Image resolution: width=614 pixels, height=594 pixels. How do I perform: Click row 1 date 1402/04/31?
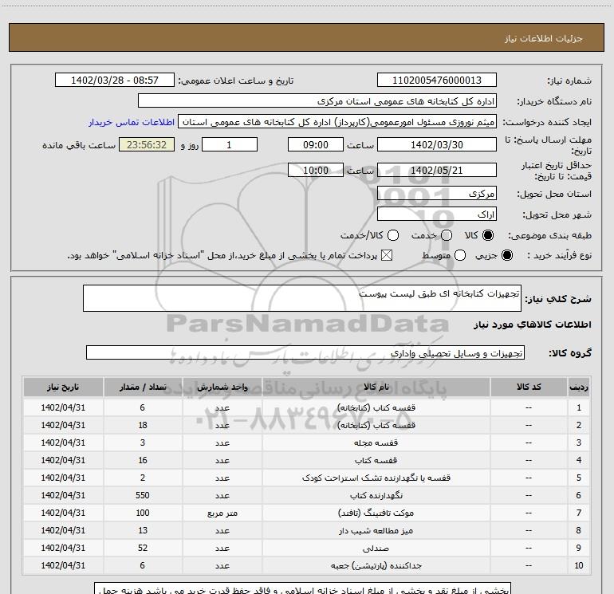[63, 407]
